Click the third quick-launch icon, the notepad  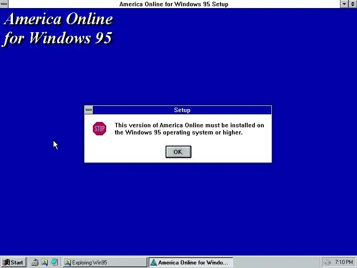pyautogui.click(x=54, y=262)
